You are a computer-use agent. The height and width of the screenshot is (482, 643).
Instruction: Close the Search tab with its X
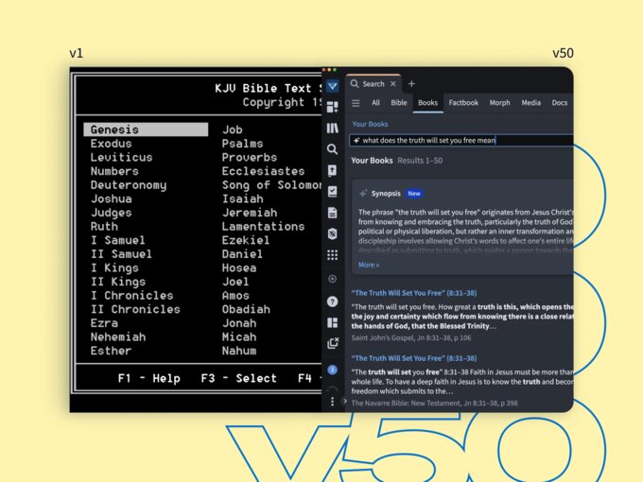click(392, 83)
